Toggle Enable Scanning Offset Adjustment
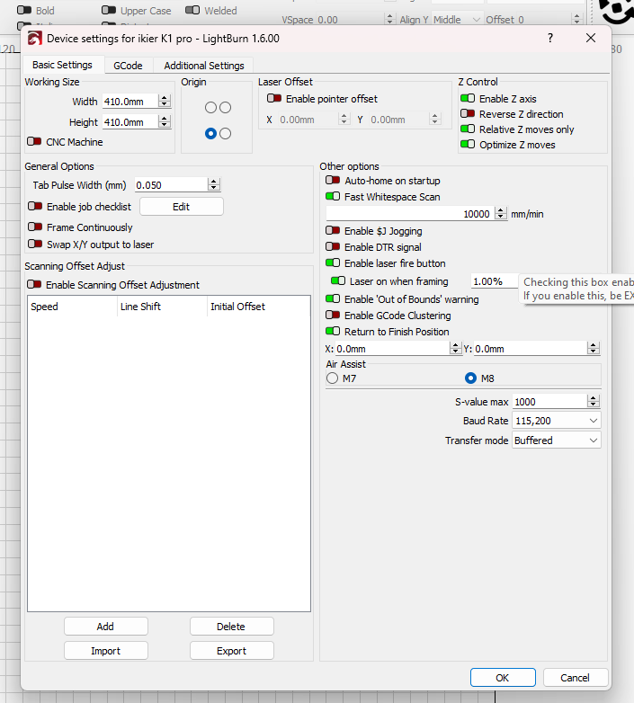634x703 pixels. (34, 285)
